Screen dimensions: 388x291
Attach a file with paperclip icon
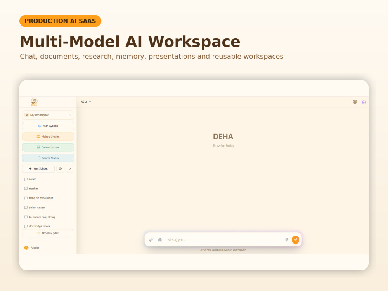pos(151,240)
